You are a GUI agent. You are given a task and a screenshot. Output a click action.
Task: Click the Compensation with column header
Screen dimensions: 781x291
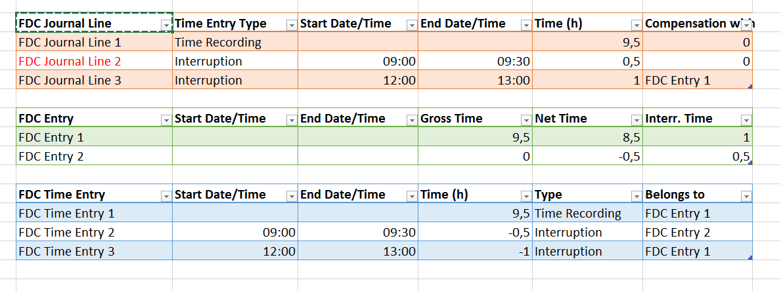(x=690, y=24)
